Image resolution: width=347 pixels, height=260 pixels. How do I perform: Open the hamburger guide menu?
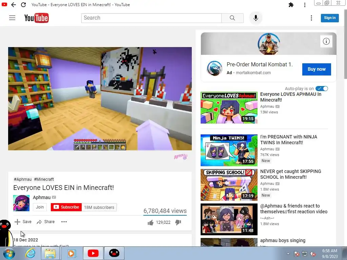(12, 18)
